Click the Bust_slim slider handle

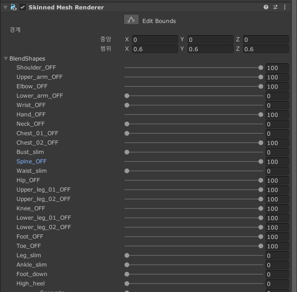(127, 152)
